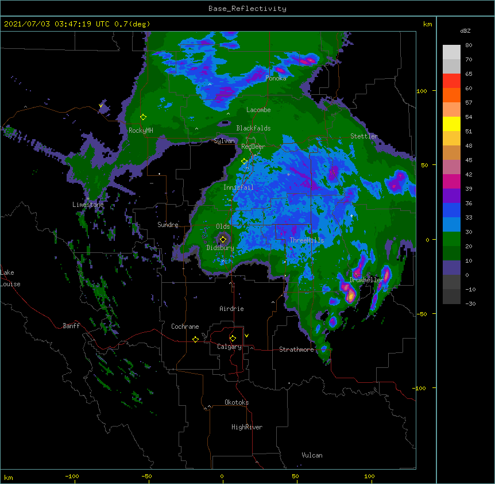
Task: Click the Banff label
Action: click(x=71, y=326)
